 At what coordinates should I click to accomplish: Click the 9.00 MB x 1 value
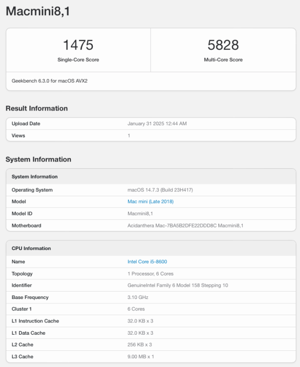tap(141, 357)
